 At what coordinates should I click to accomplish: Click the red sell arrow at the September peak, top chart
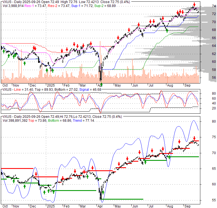pyautogui.click(x=194, y=4)
